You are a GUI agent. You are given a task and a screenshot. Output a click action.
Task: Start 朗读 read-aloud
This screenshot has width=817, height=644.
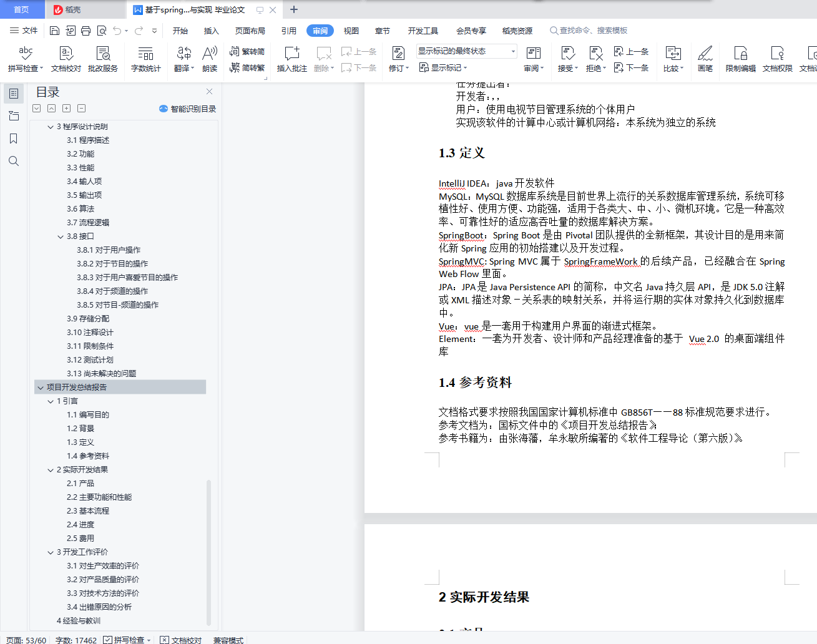coord(210,59)
